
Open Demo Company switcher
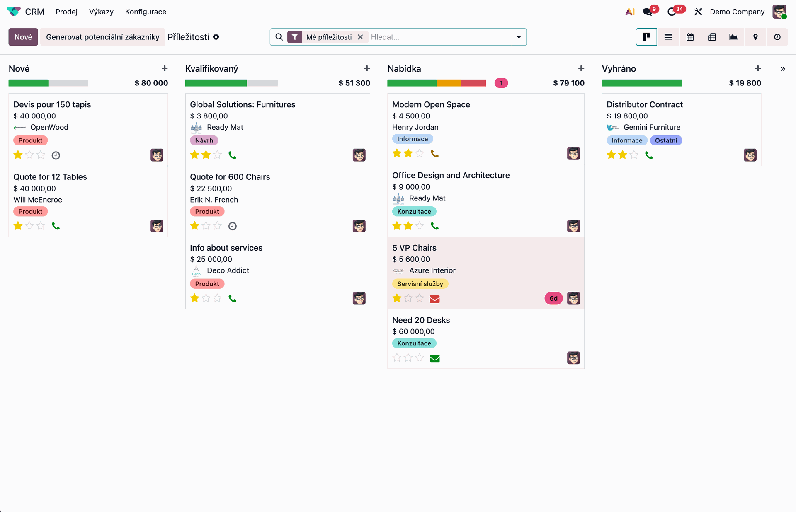click(x=737, y=12)
